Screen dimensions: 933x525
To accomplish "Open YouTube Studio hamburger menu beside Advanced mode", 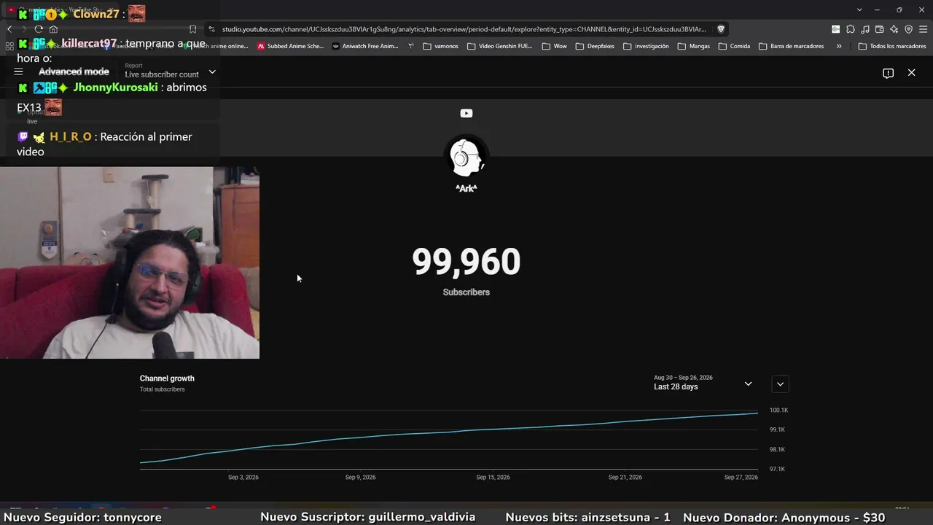I will (18, 71).
